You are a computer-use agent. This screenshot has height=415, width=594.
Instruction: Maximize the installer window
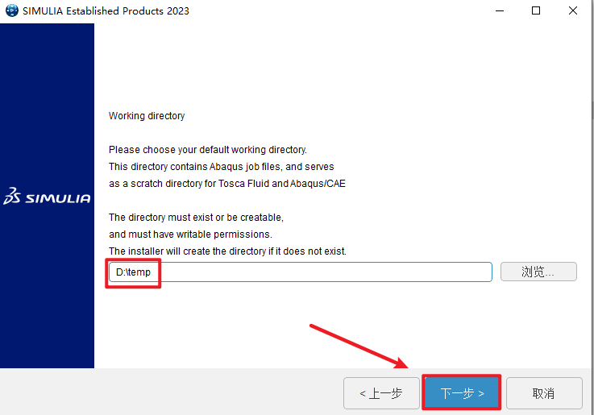(536, 11)
